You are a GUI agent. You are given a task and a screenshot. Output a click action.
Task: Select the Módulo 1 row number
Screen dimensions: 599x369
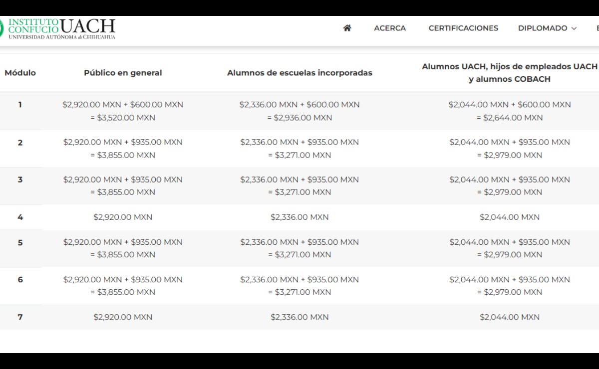pyautogui.click(x=19, y=105)
